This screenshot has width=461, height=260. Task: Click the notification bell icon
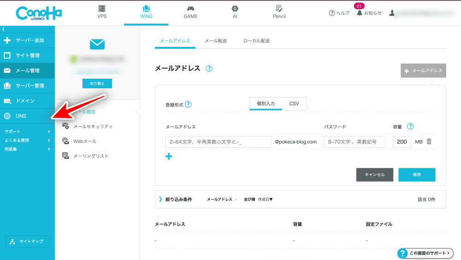pyautogui.click(x=360, y=13)
